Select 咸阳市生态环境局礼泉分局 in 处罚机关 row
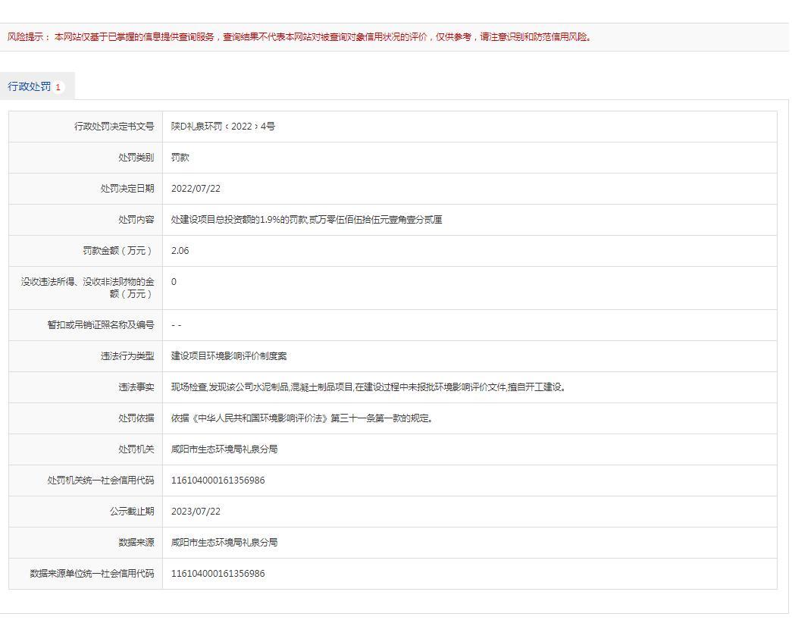The width and height of the screenshot is (792, 623). tap(224, 449)
